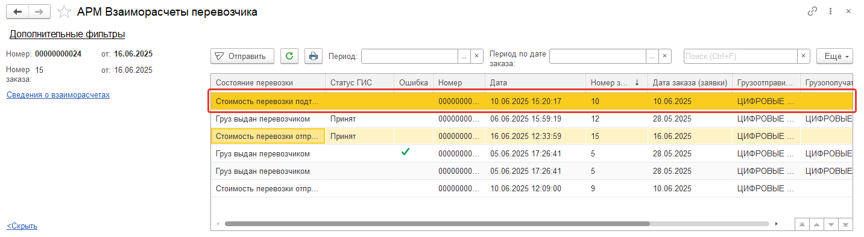Sort by Дата заказа (заявки) header
Screen dimensions: 864x237
690,82
